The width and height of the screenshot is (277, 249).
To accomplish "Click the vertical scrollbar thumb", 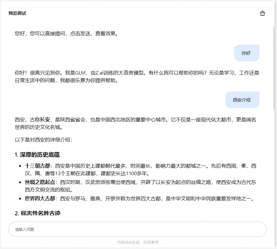I will (x=274, y=68).
